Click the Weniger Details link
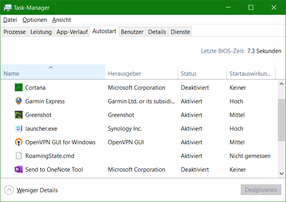Screen dimensions: 286x202 (37, 190)
